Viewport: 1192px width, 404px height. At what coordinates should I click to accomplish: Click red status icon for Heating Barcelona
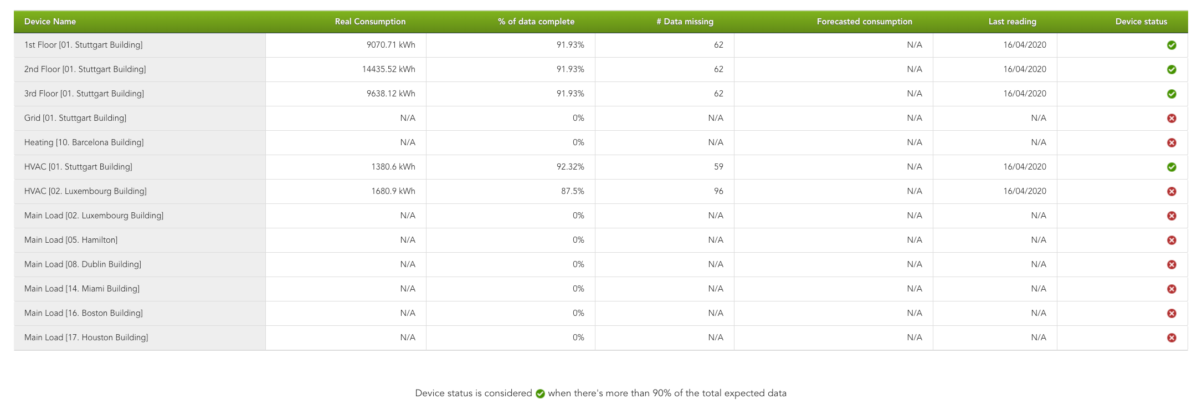tap(1172, 142)
